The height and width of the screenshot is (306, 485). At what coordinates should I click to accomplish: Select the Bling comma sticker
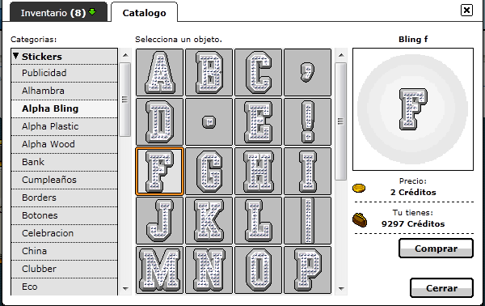(307, 73)
